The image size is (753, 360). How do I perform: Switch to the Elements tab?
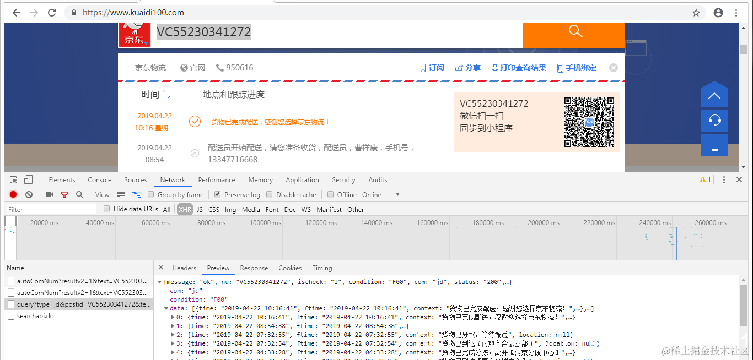click(x=62, y=180)
